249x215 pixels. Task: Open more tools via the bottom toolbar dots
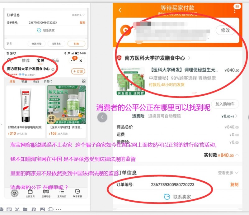pyautogui.click(x=59, y=209)
